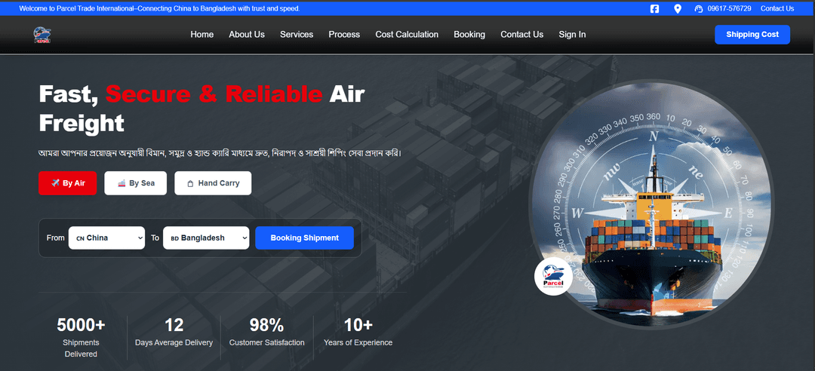Open the Process menu item

pos(344,35)
